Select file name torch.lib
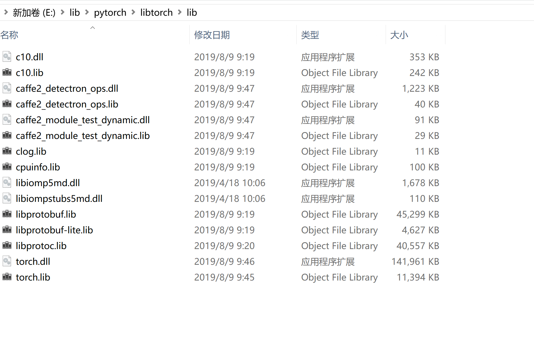This screenshot has height=339, width=534. click(33, 277)
